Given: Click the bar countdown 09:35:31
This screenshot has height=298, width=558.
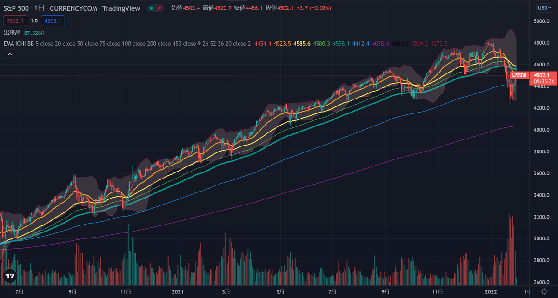Looking at the screenshot, I should pyautogui.click(x=545, y=81).
